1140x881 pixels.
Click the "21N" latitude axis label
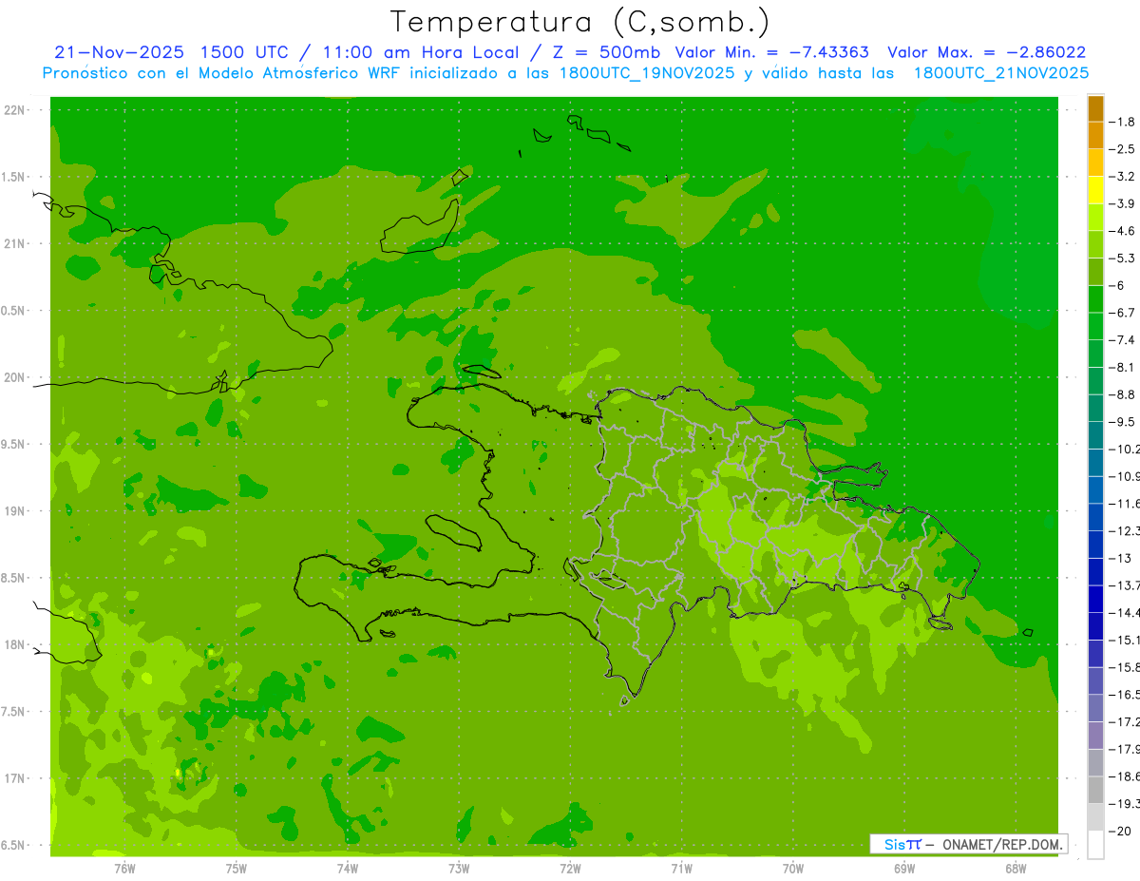(14, 243)
